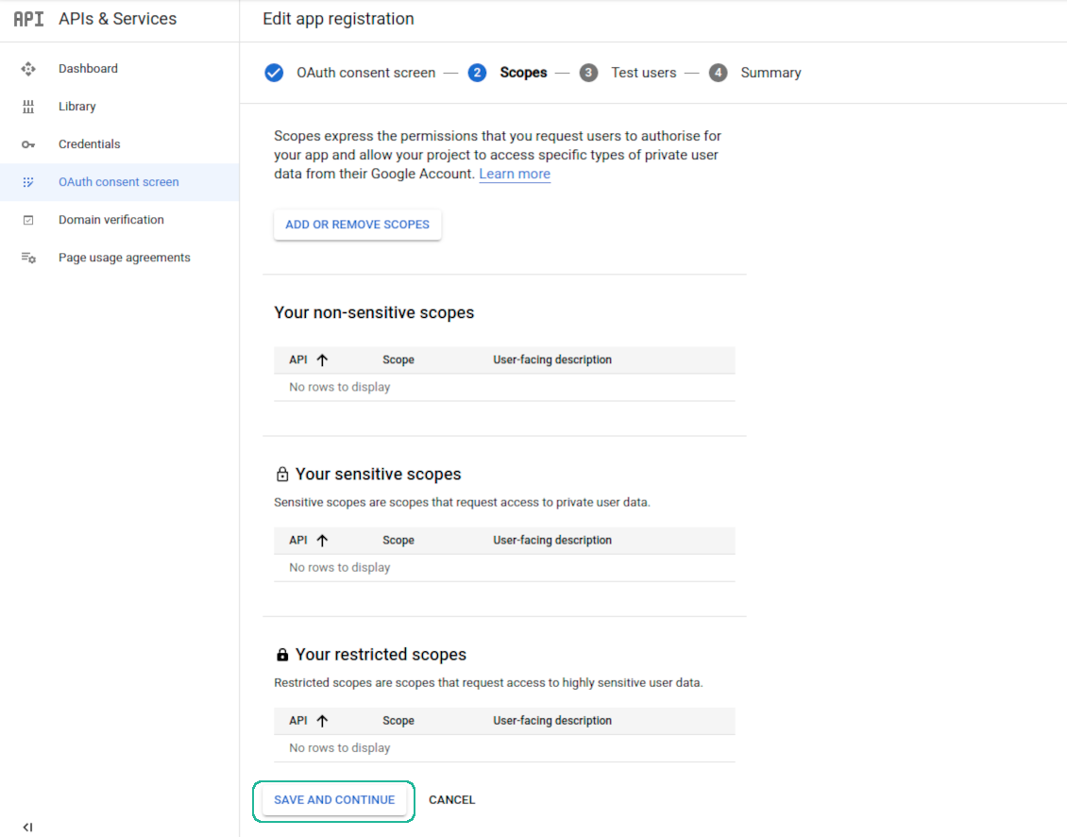1067x837 pixels.
Task: Open the Learn more link
Action: point(515,175)
